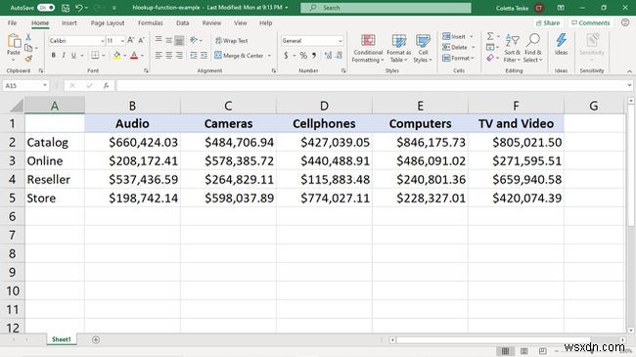Viewport: 636px width, 357px height.
Task: Toggle the AutoSave switch
Action: pyautogui.click(x=46, y=8)
